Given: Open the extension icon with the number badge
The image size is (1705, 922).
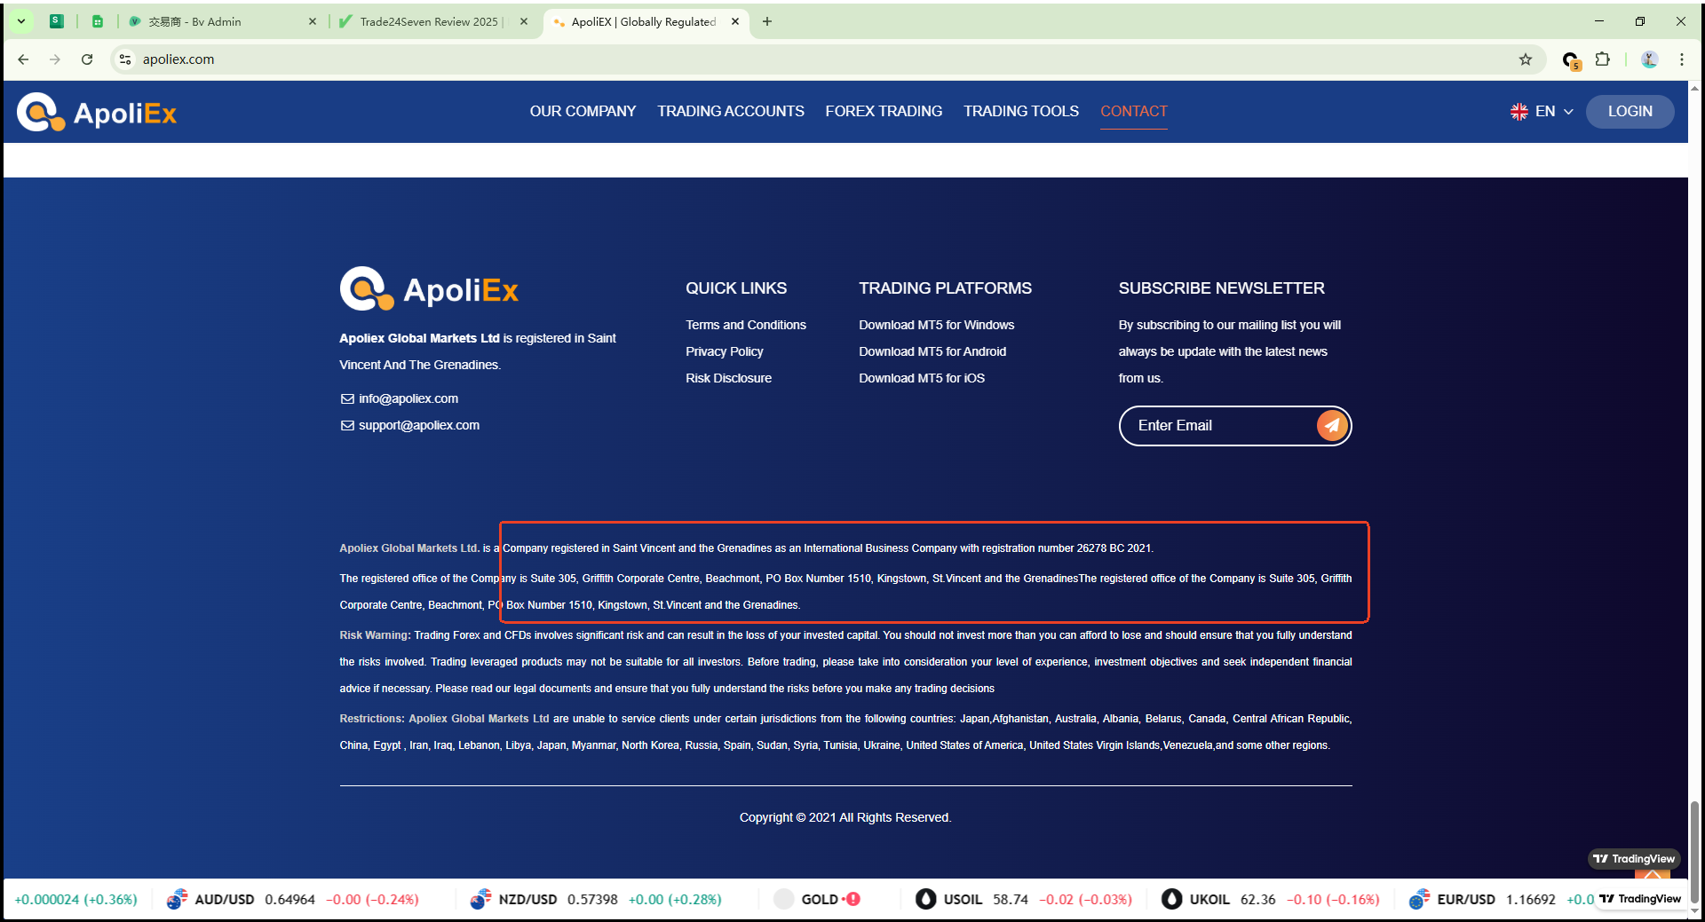Looking at the screenshot, I should click(1571, 60).
